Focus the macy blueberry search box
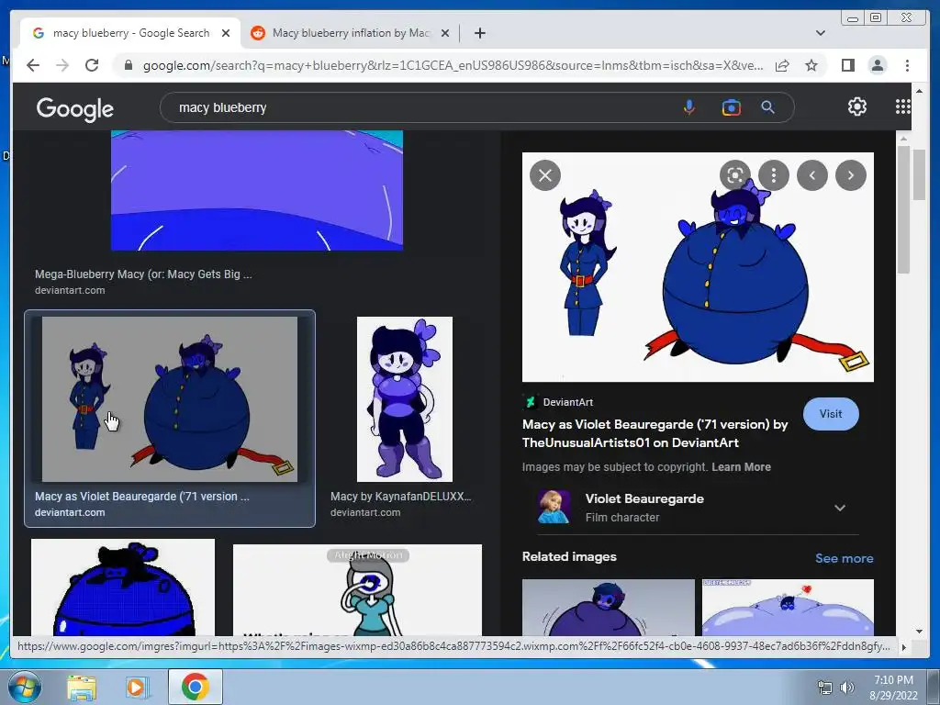Screen dimensions: 940x705 pyautogui.click(x=420, y=107)
